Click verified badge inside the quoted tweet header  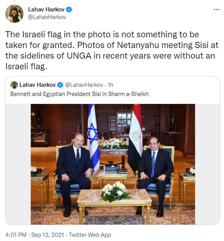tap(60, 85)
